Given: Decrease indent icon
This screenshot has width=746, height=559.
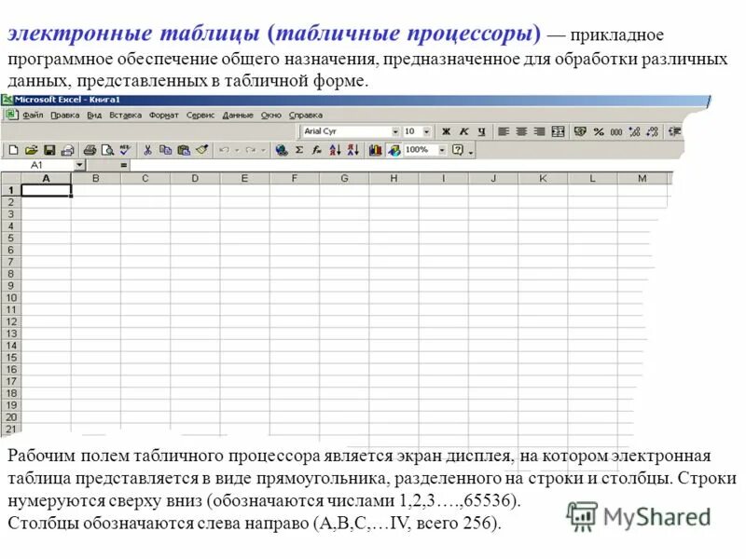Looking at the screenshot, I should 674,131.
